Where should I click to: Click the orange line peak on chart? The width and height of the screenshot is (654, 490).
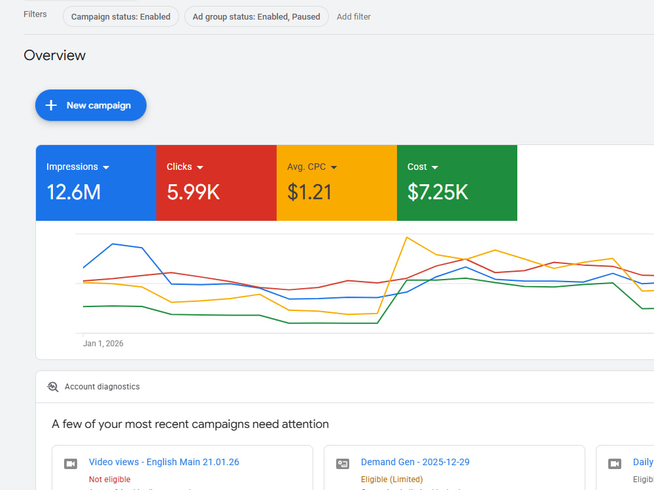point(407,238)
